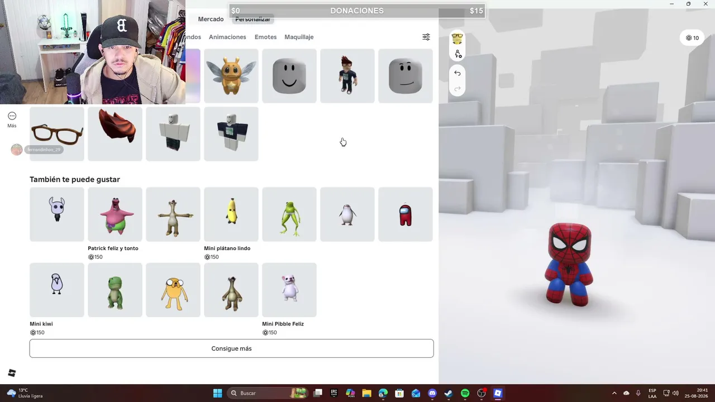Click the Roblox logo icon at bottom left
This screenshot has width=715, height=402.
click(12, 373)
